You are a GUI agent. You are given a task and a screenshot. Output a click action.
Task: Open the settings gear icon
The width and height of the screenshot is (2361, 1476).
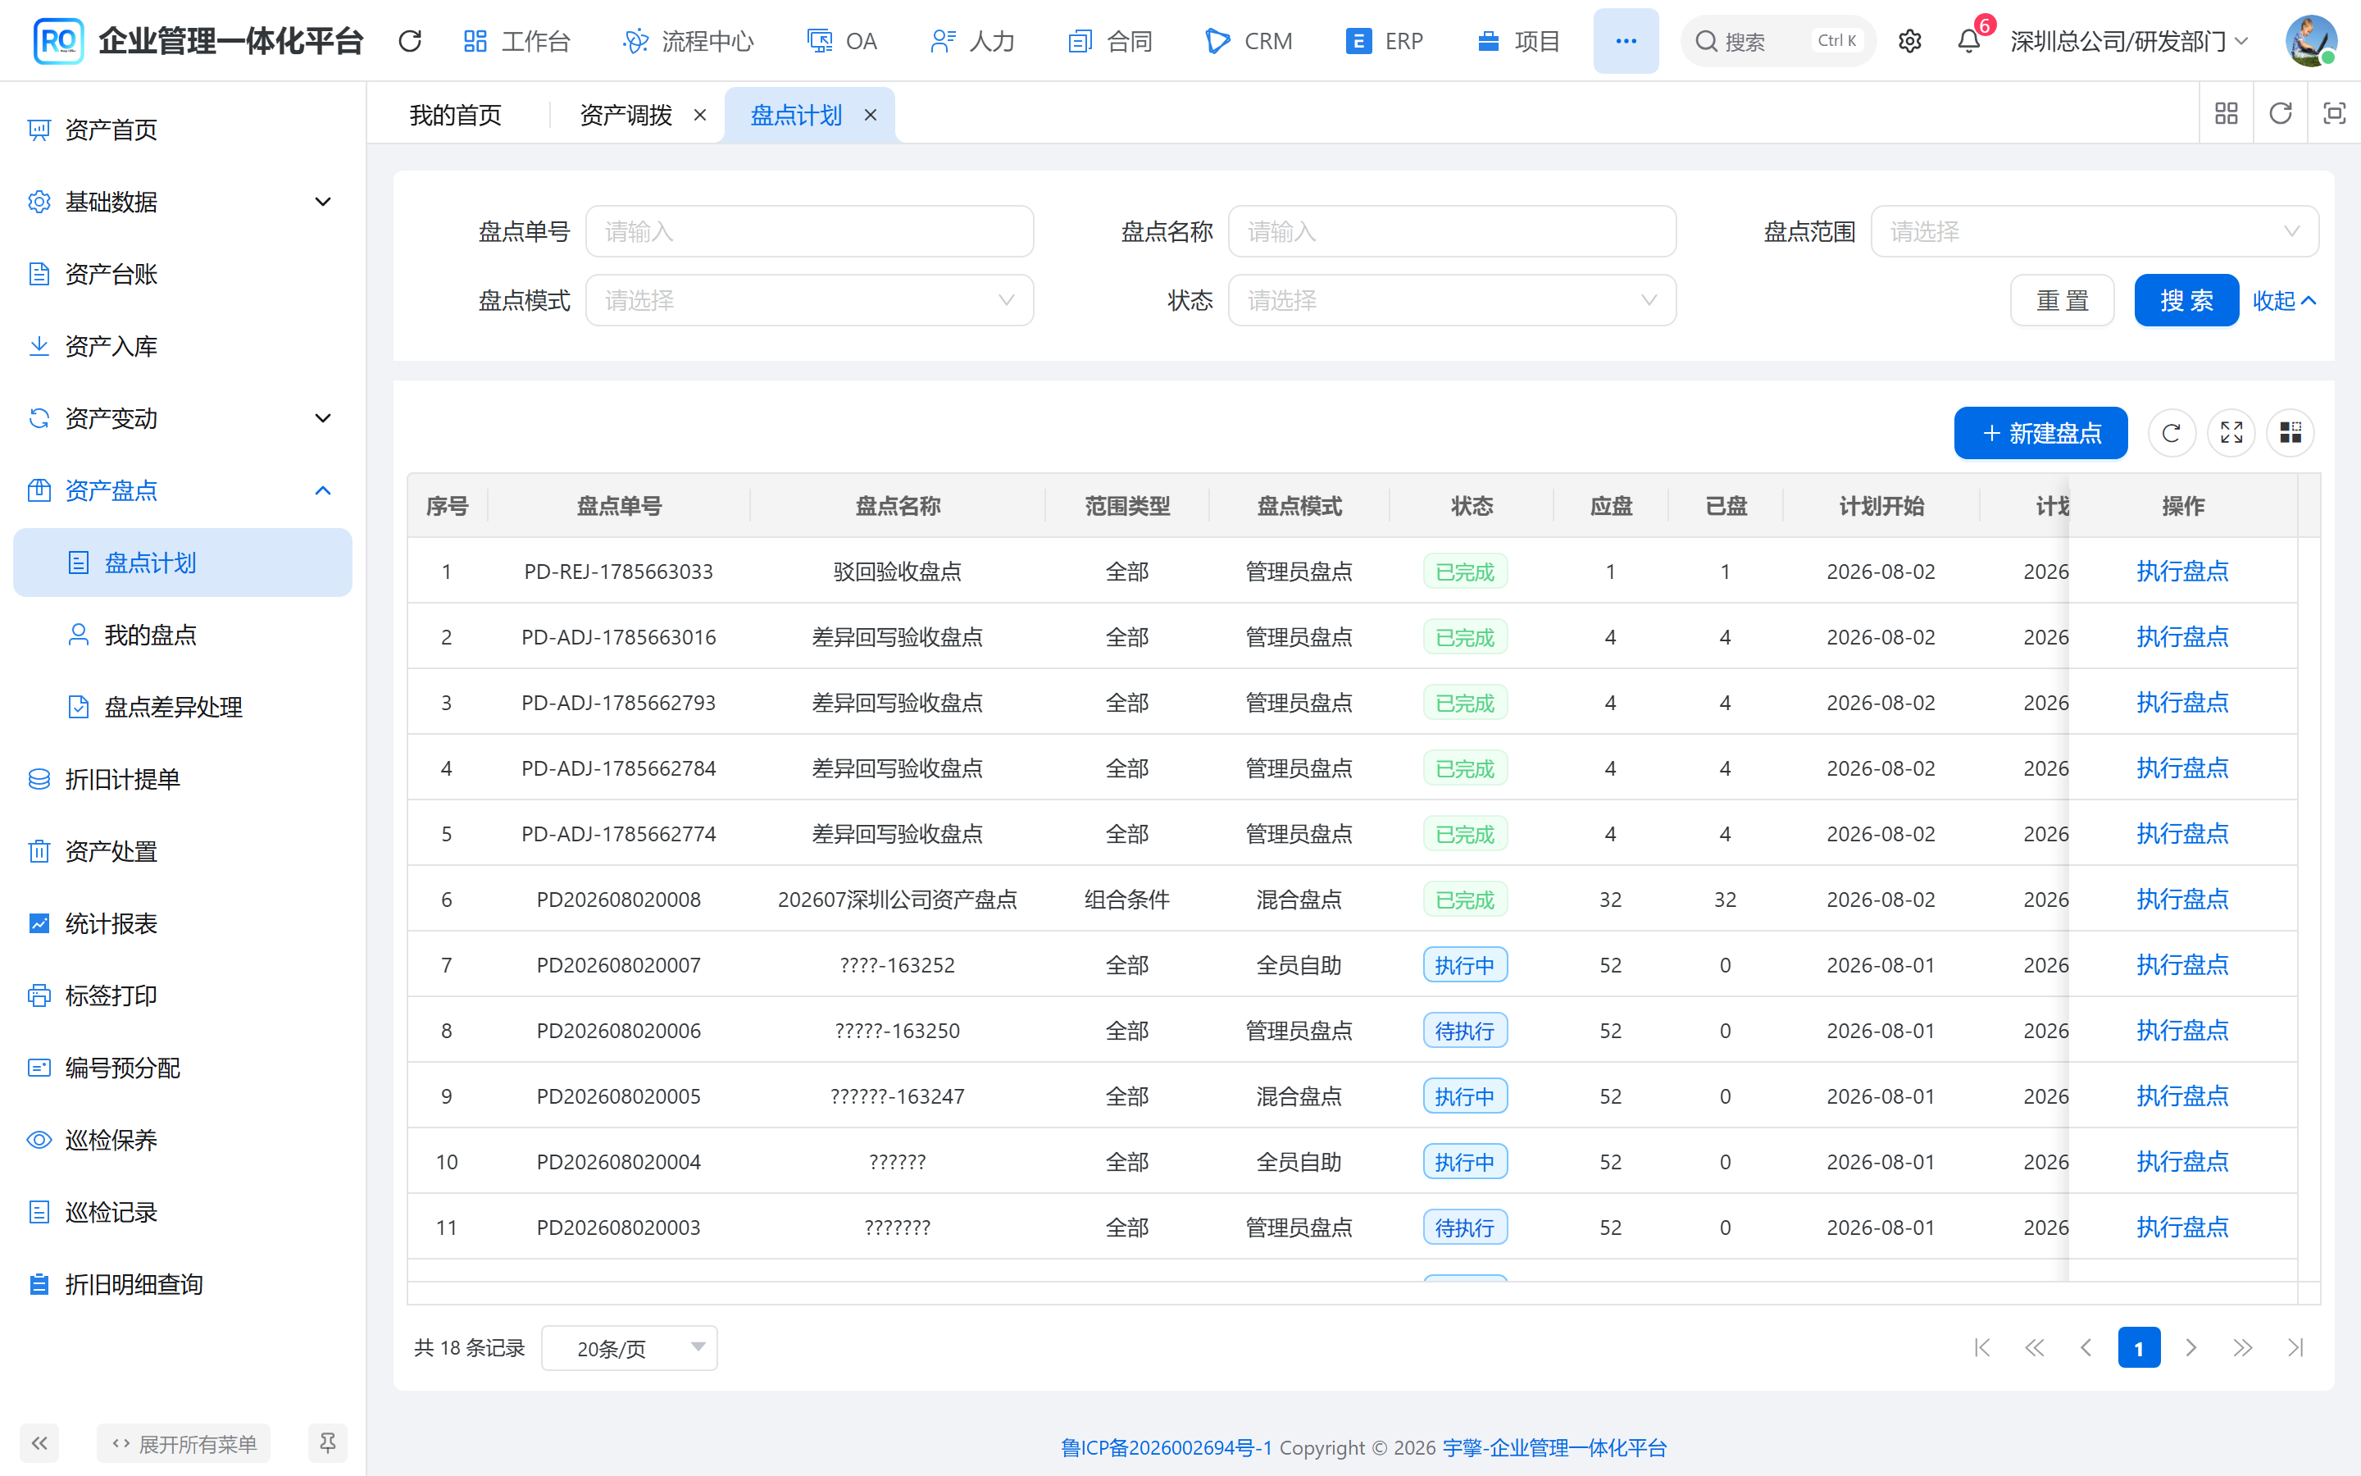point(1909,41)
